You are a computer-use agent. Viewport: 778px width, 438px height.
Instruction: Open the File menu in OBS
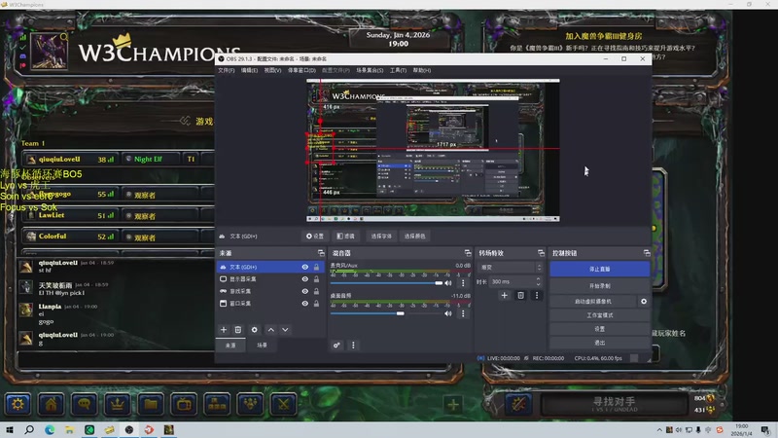(x=227, y=70)
